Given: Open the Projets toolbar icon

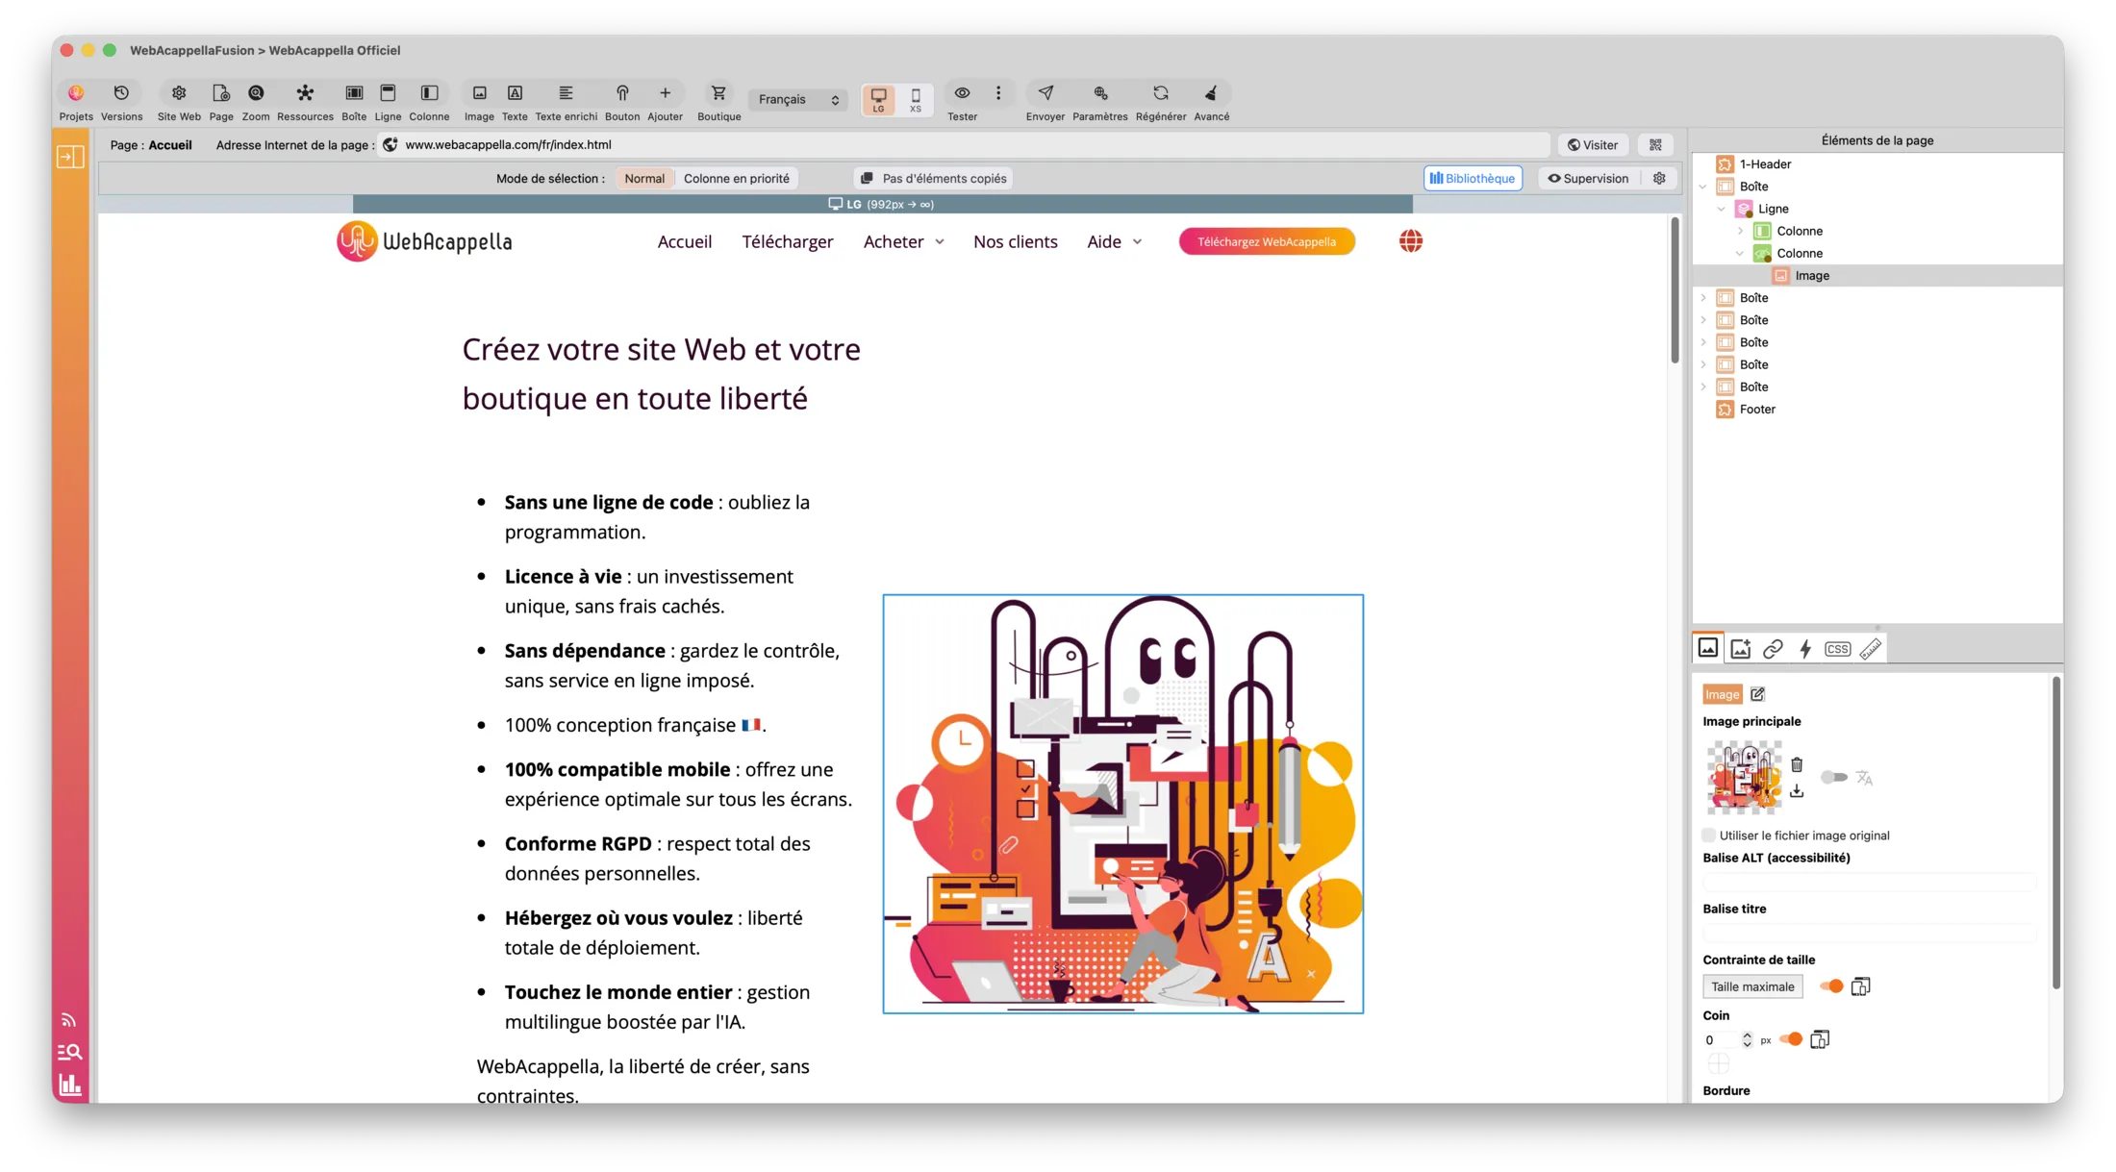Looking at the screenshot, I should (x=76, y=93).
